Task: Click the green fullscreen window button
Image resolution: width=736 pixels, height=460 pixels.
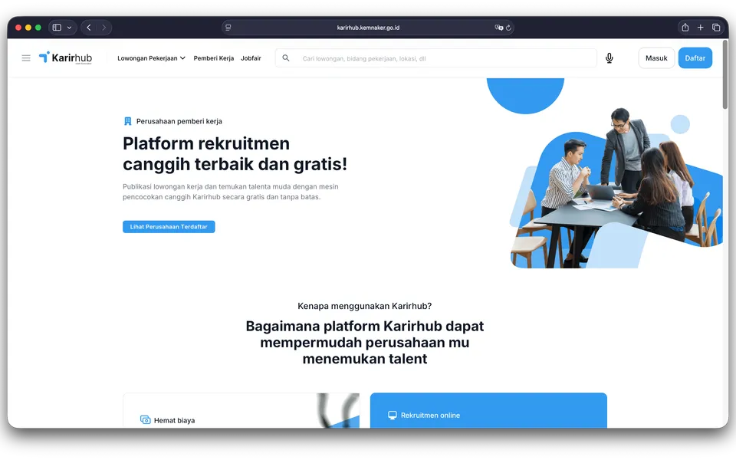Action: click(x=38, y=28)
